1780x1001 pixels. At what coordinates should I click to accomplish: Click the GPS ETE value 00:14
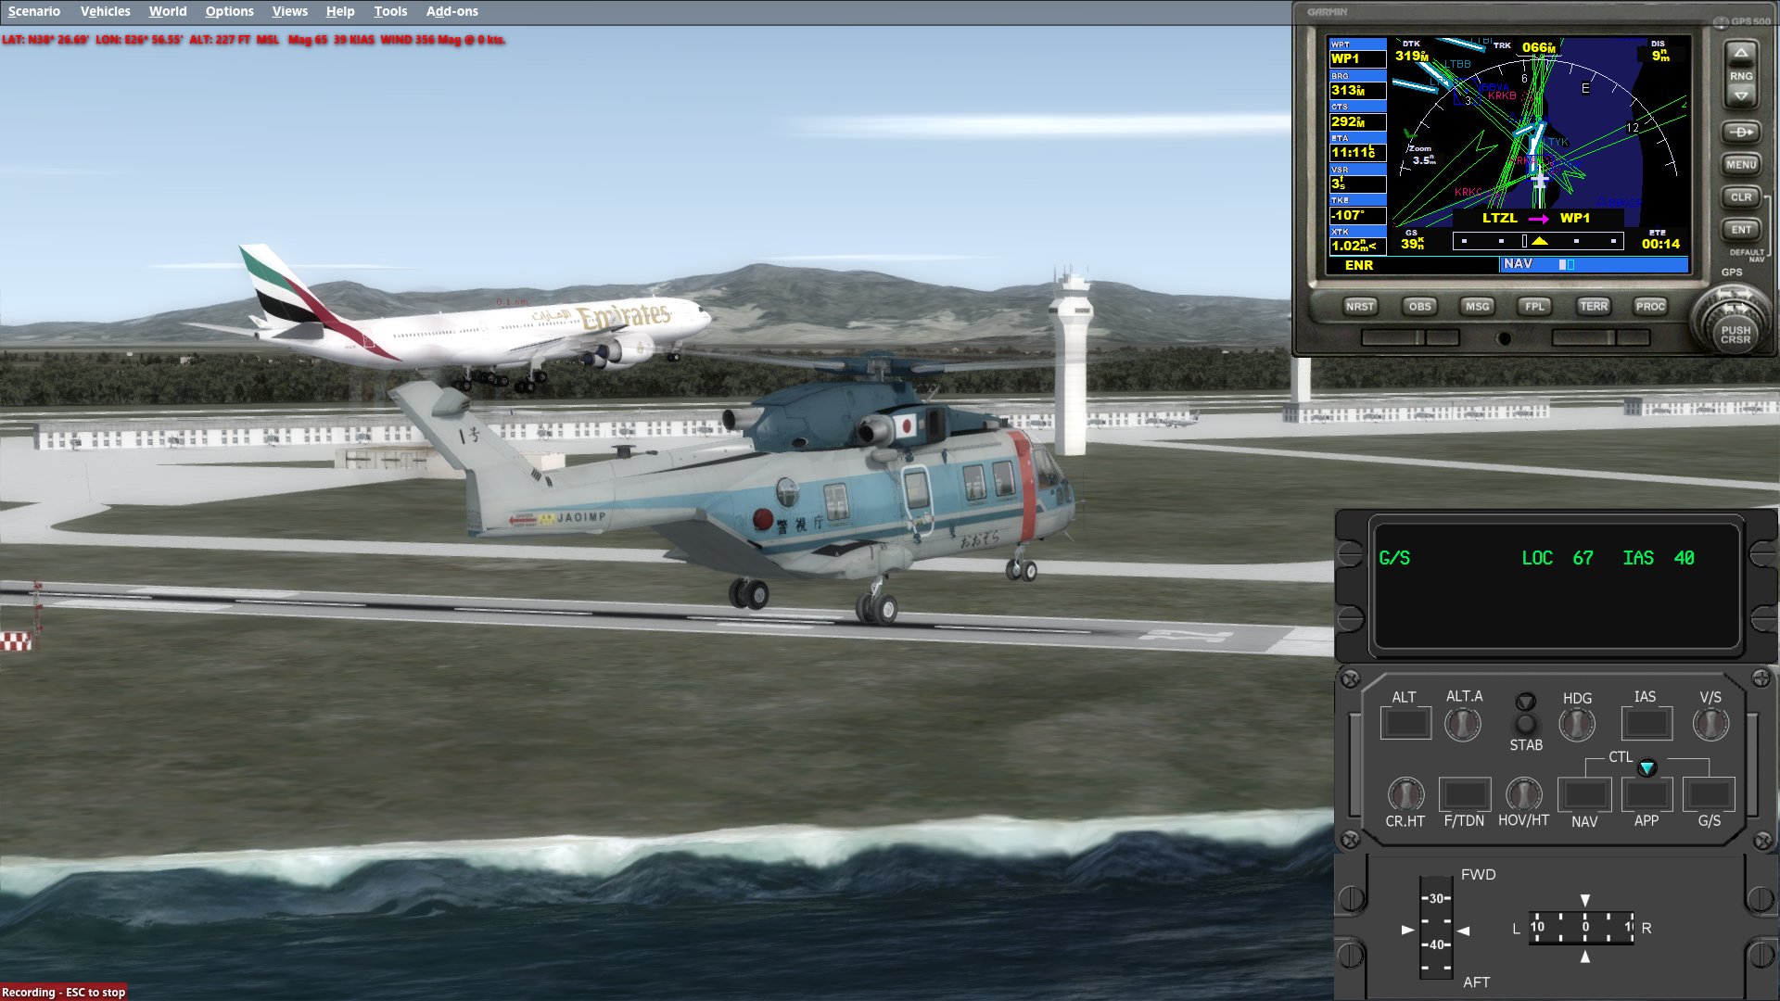pos(1660,244)
